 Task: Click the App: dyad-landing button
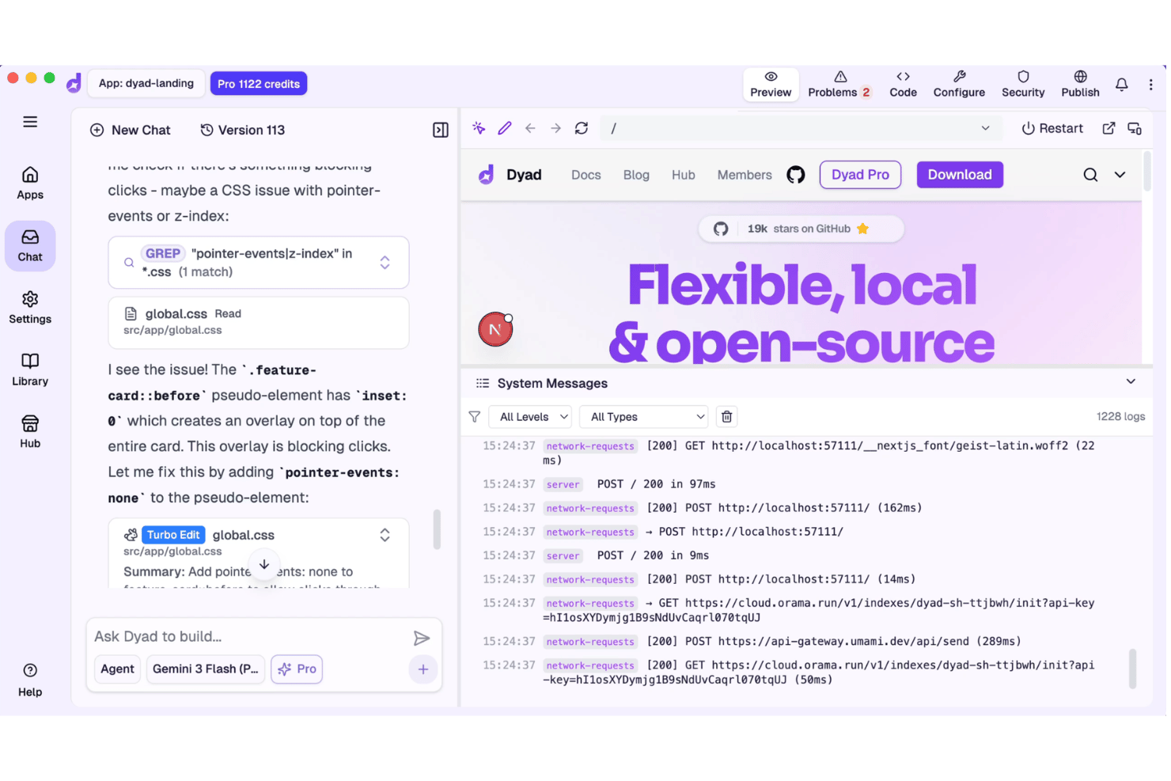(146, 83)
